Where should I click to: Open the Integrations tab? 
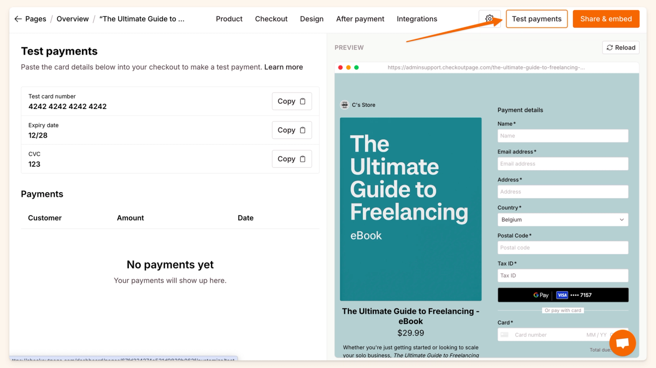(417, 19)
